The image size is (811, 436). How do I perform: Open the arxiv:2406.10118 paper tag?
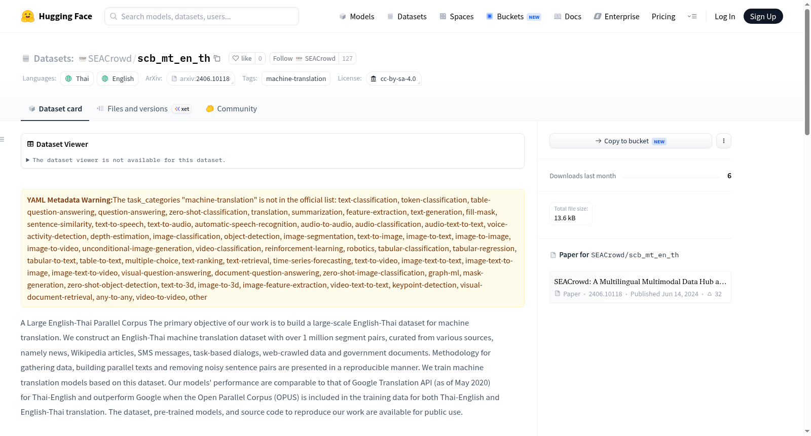201,78
